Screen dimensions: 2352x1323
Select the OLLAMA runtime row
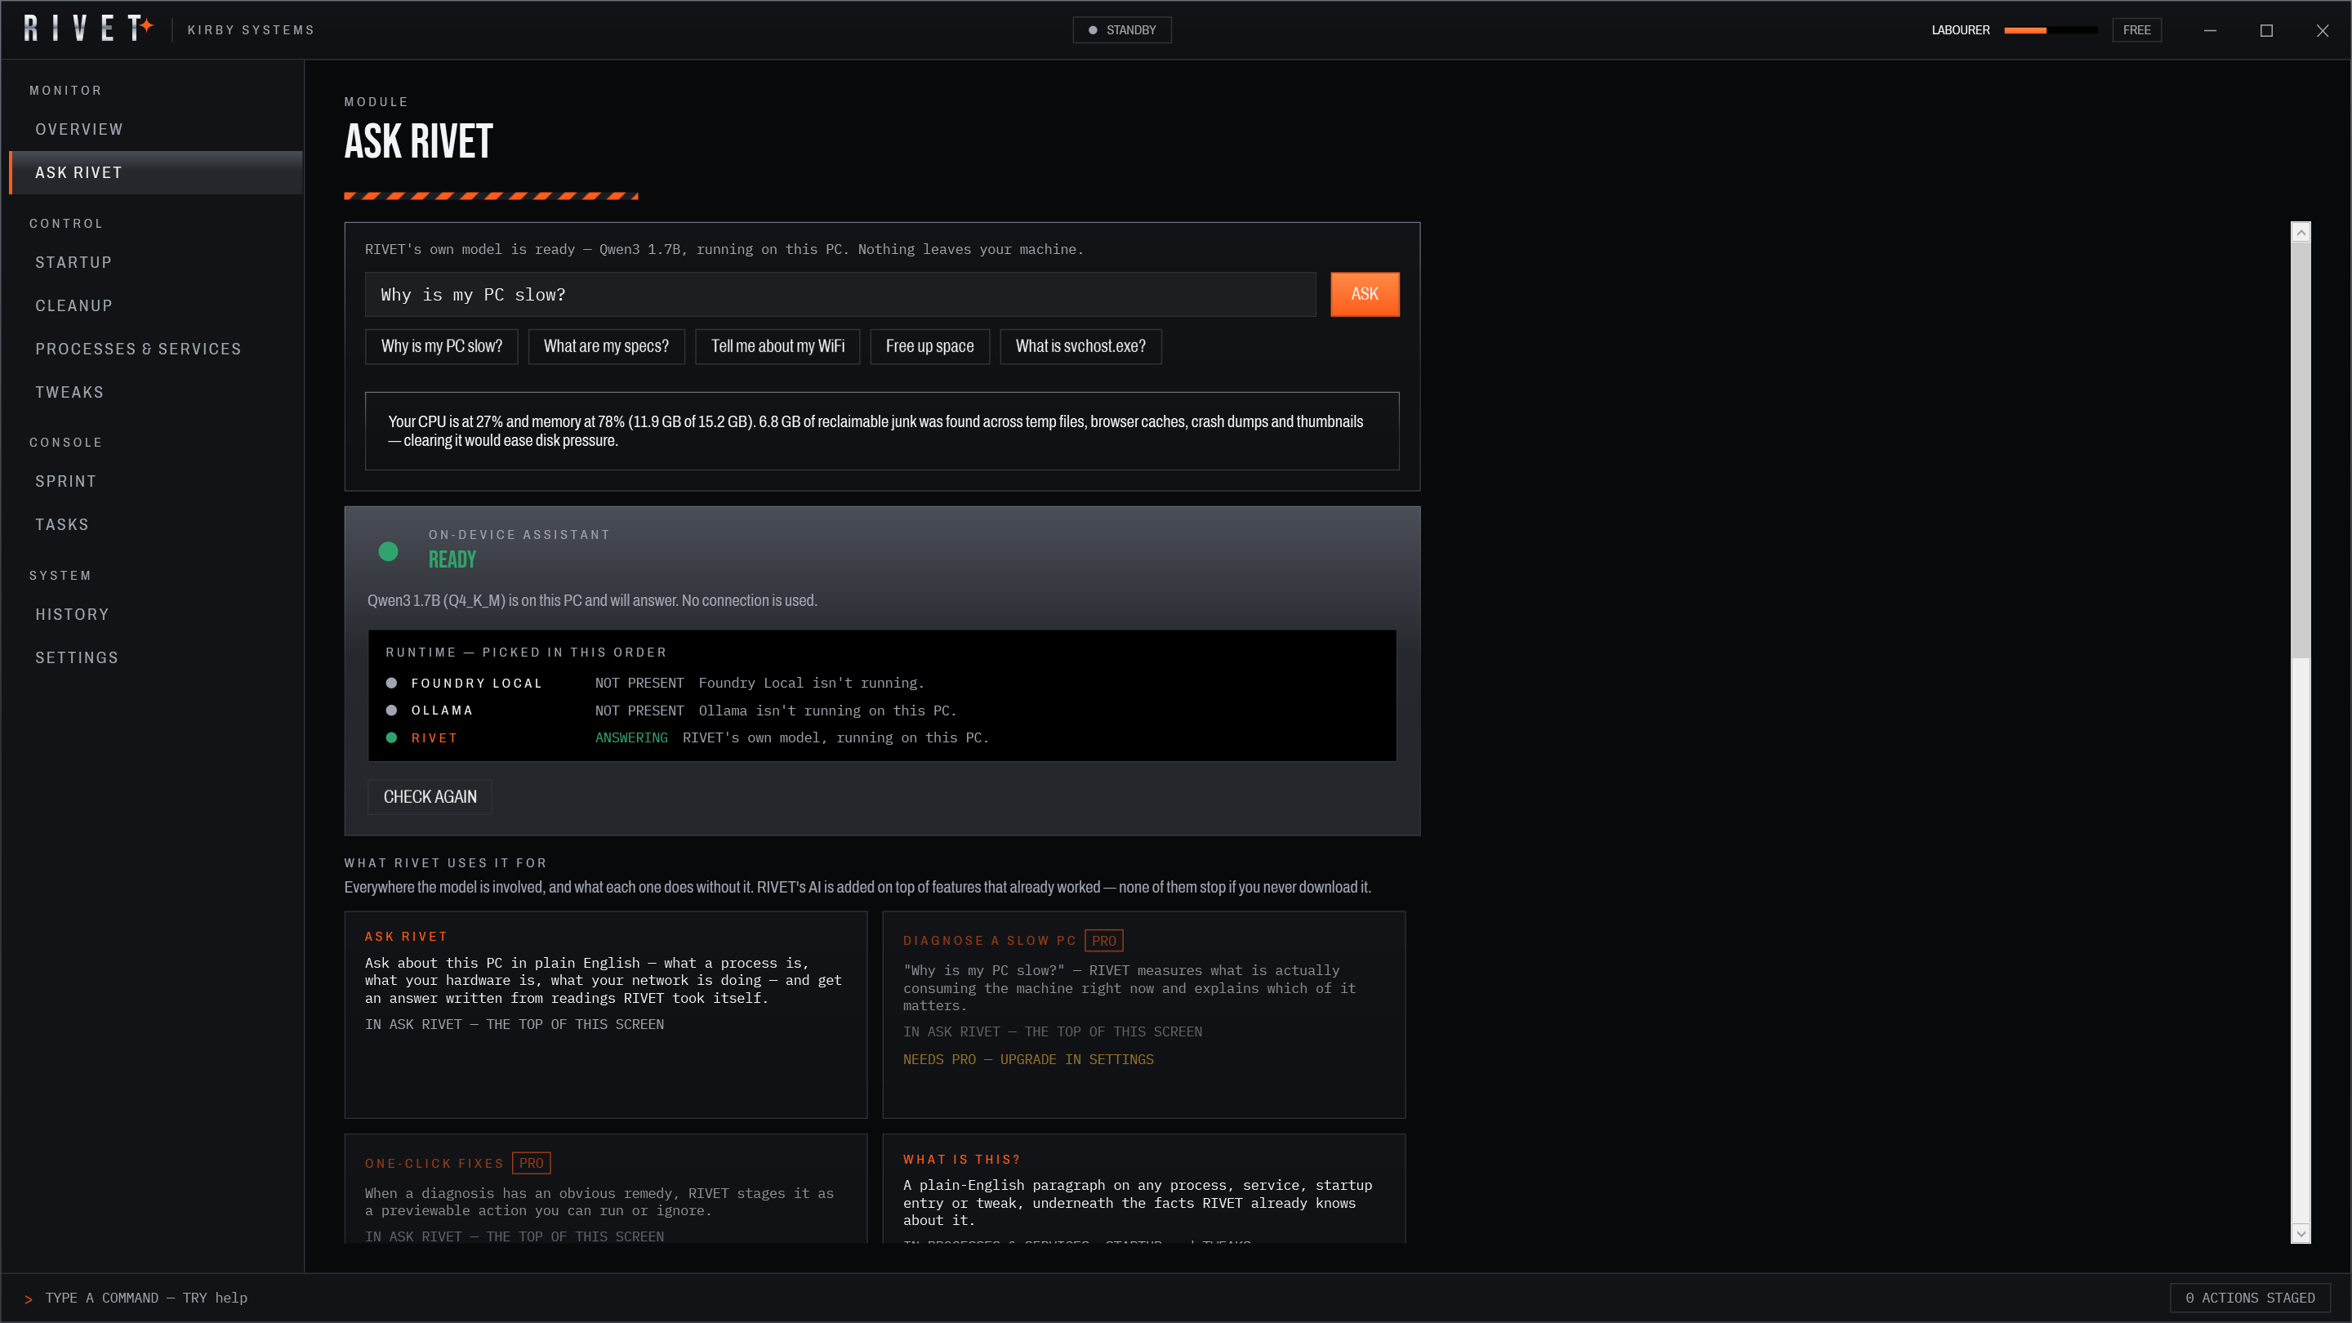click(x=881, y=710)
